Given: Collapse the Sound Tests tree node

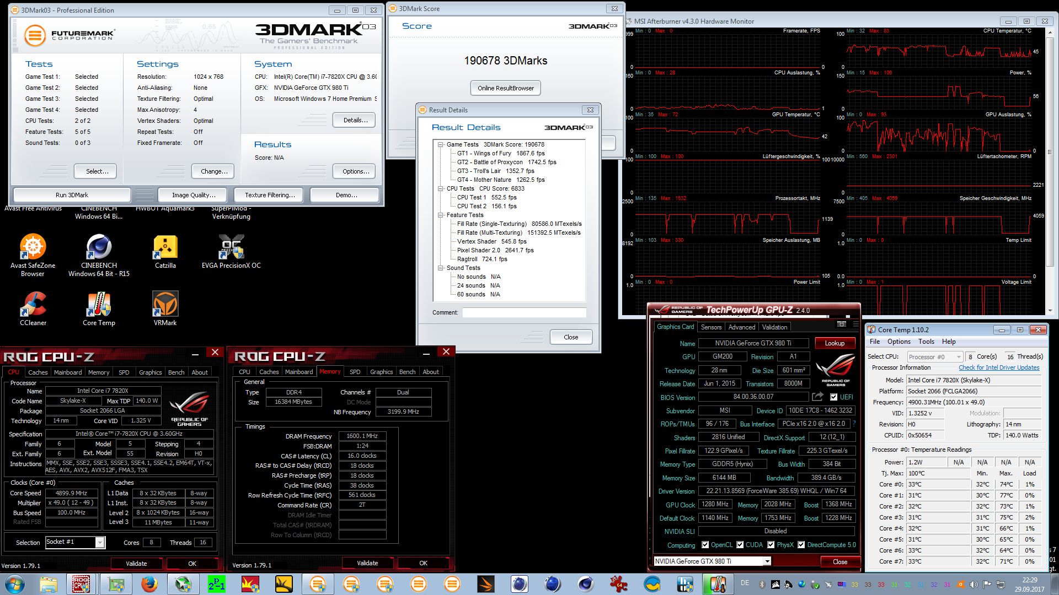Looking at the screenshot, I should [441, 268].
